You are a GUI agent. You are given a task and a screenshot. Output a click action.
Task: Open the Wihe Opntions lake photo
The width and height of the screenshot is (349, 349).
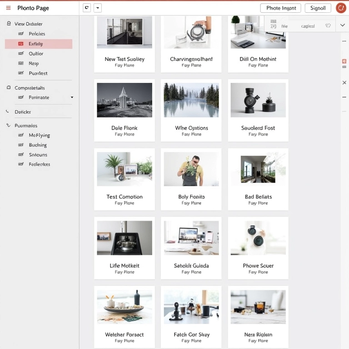[x=191, y=100]
